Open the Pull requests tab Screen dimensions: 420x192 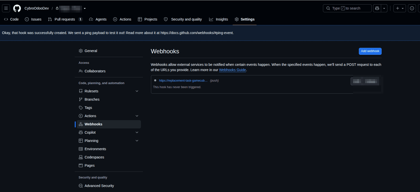65,19
